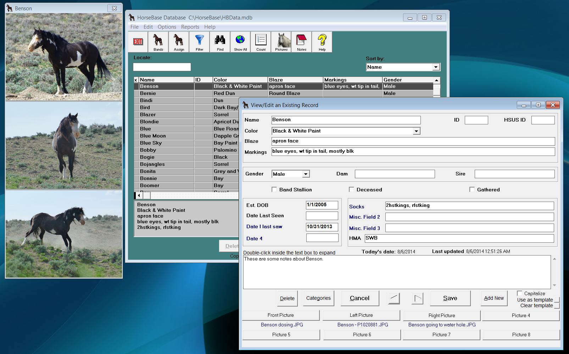
Task: Toggle the Gathered checkbox
Action: (472, 190)
